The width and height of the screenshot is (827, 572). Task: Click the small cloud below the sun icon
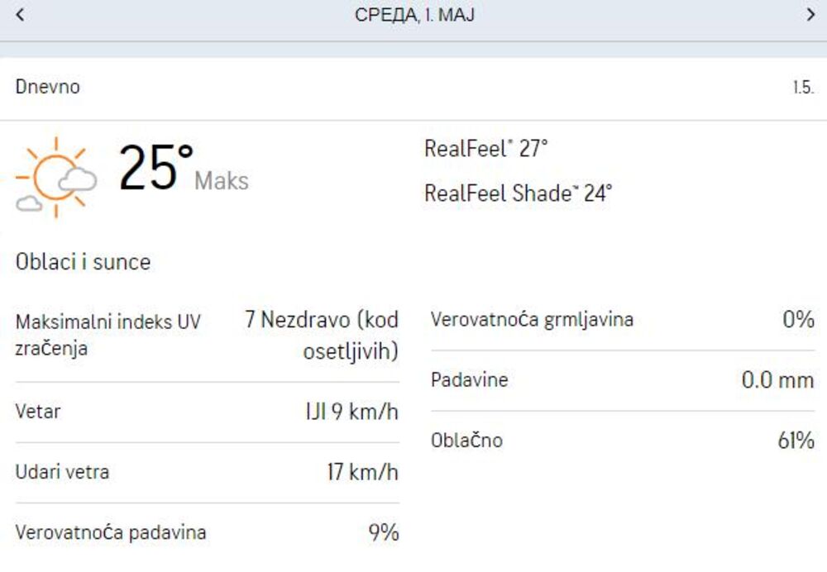(x=29, y=203)
